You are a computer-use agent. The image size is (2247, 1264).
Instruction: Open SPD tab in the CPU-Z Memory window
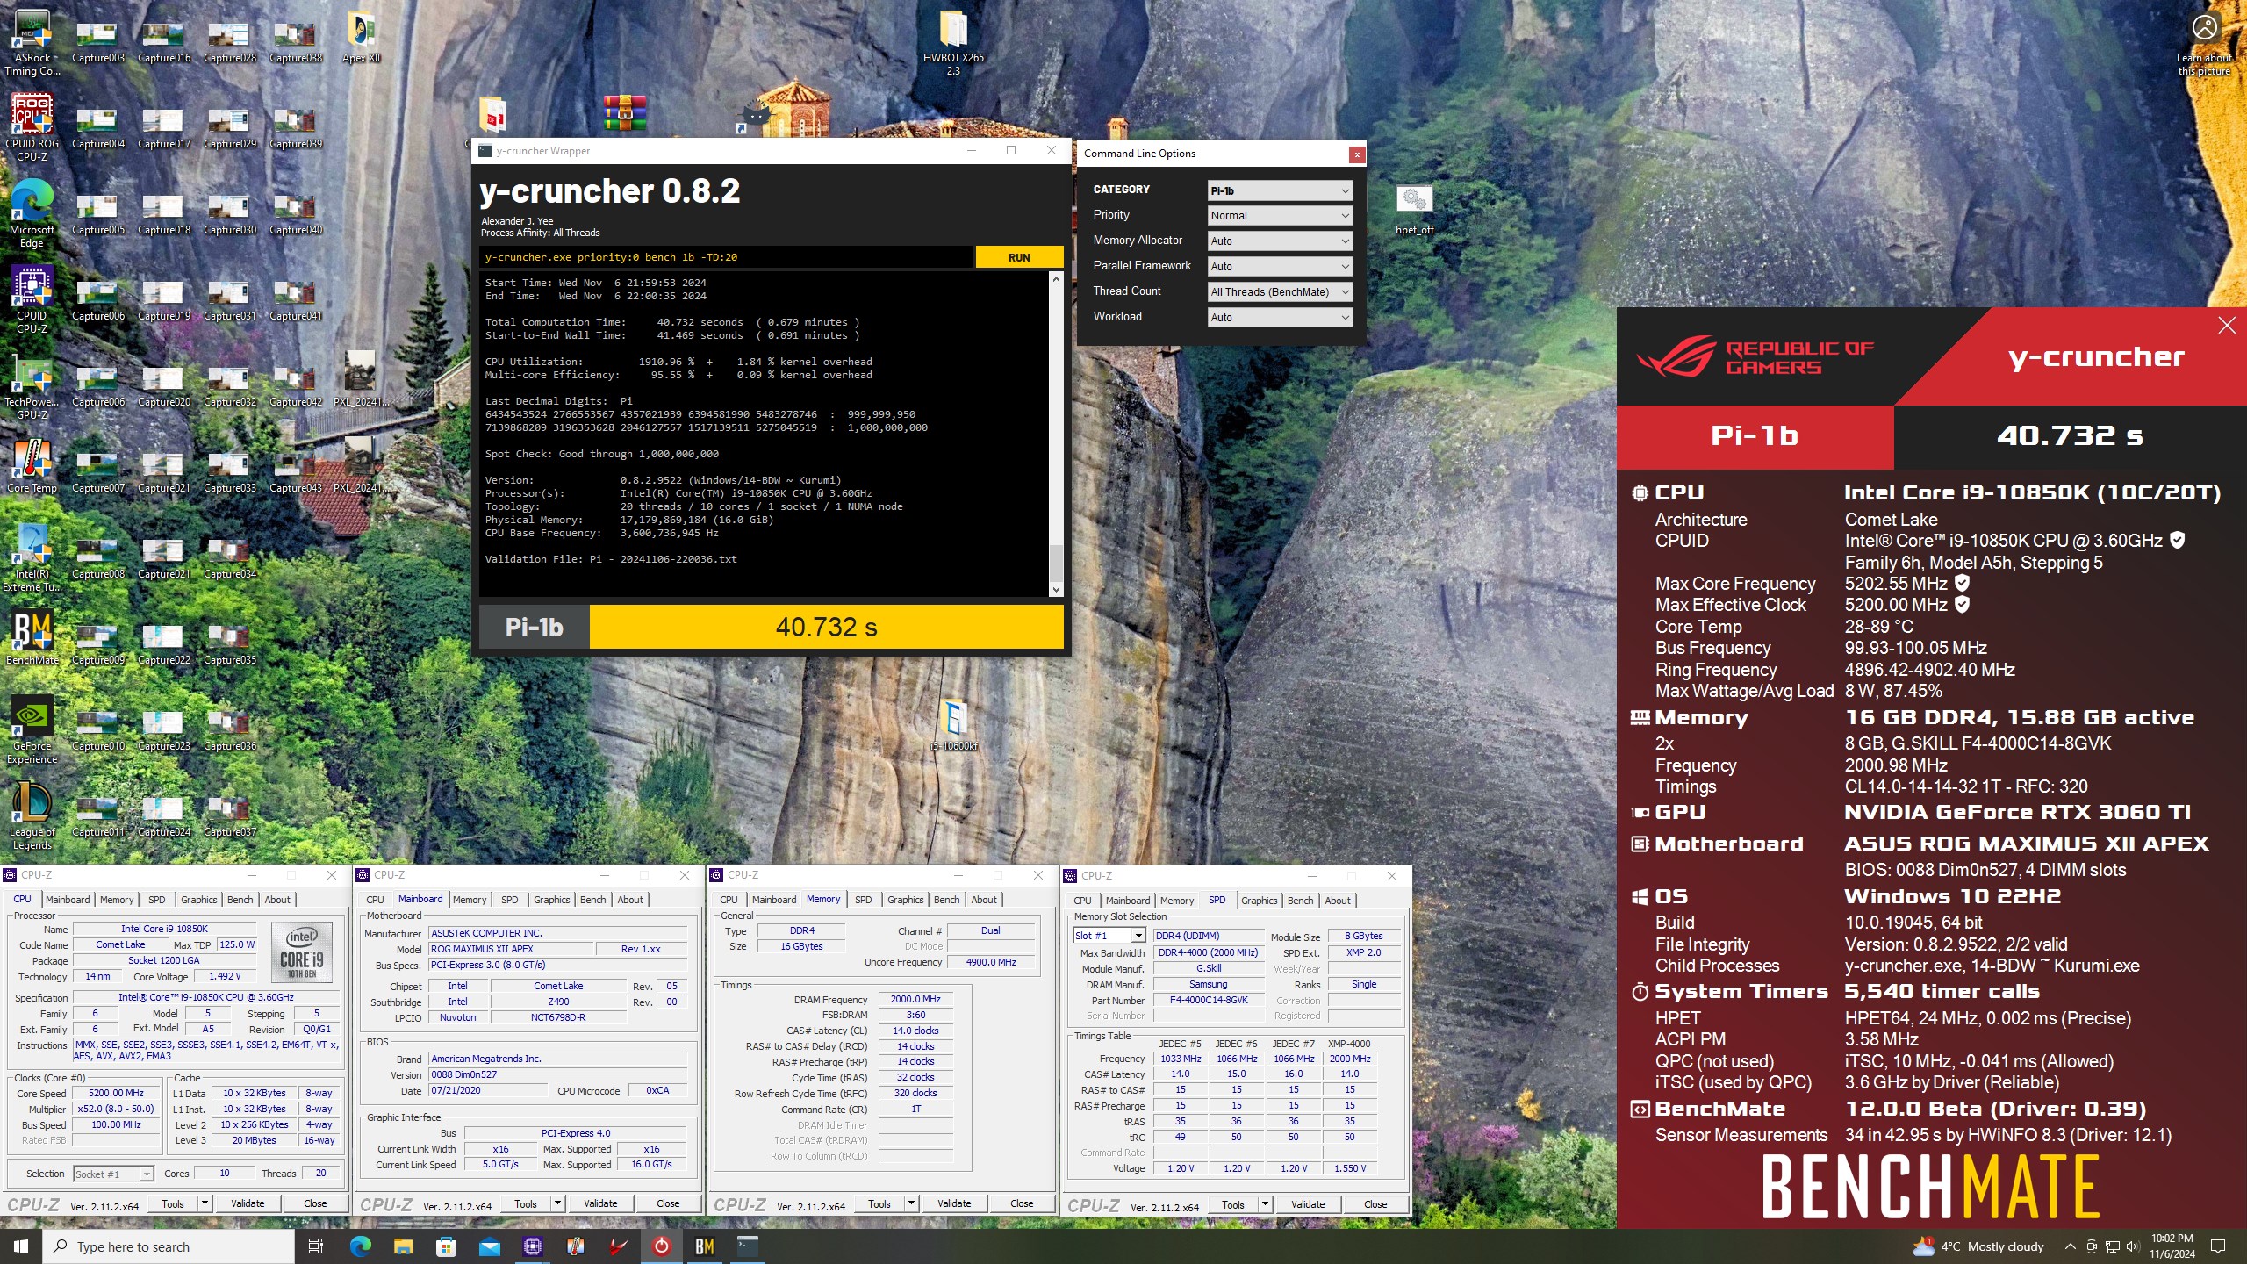pyautogui.click(x=864, y=900)
